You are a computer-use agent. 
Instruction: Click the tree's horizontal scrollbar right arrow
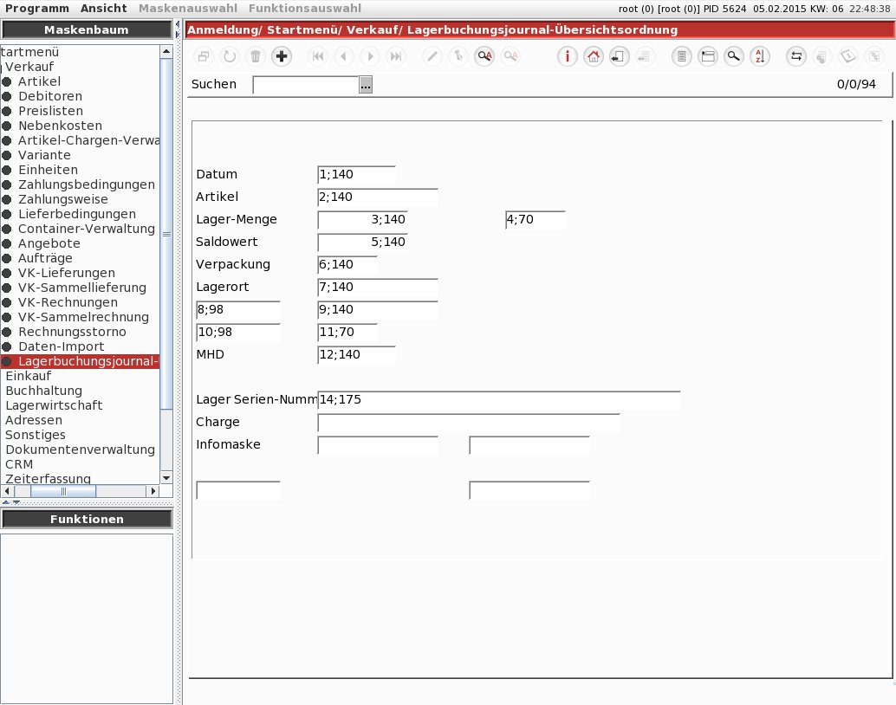point(153,491)
